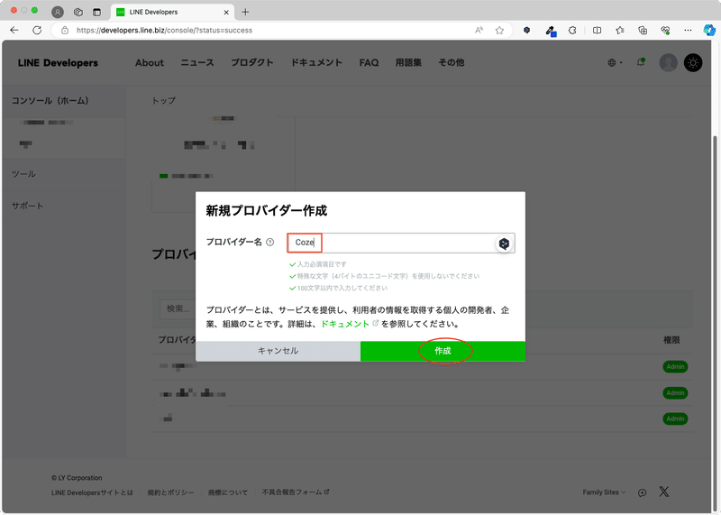Expand the Family Sites dropdown
This screenshot has height=515, width=721.
click(604, 492)
